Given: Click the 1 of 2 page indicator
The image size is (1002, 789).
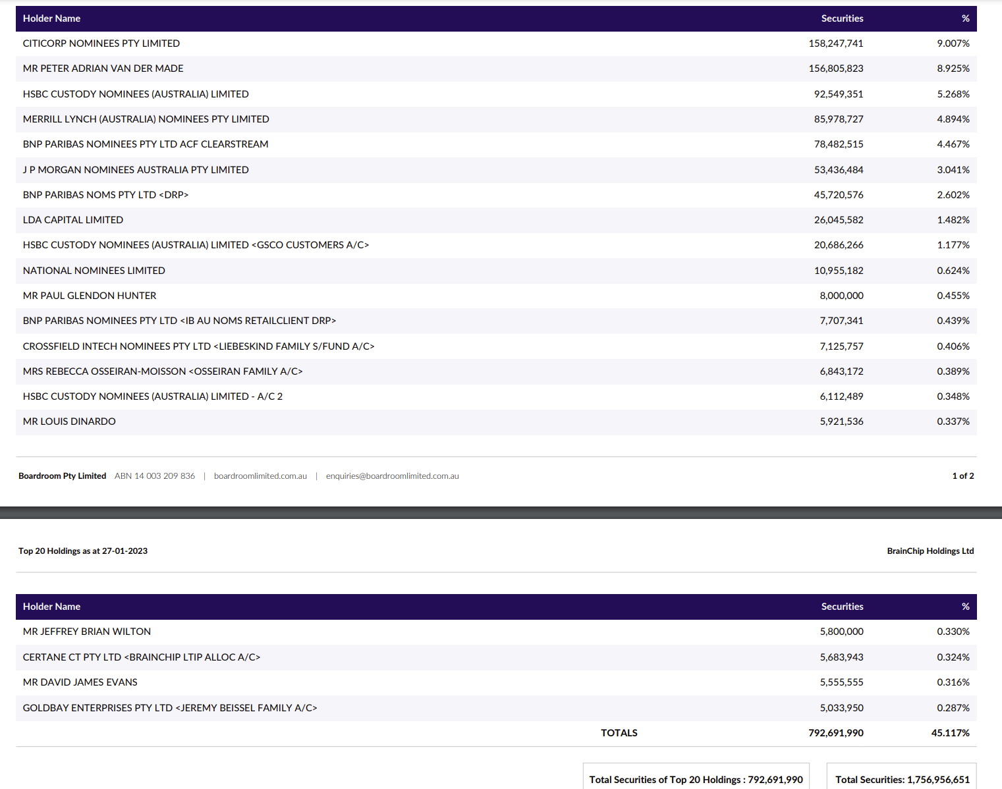Looking at the screenshot, I should pos(962,476).
